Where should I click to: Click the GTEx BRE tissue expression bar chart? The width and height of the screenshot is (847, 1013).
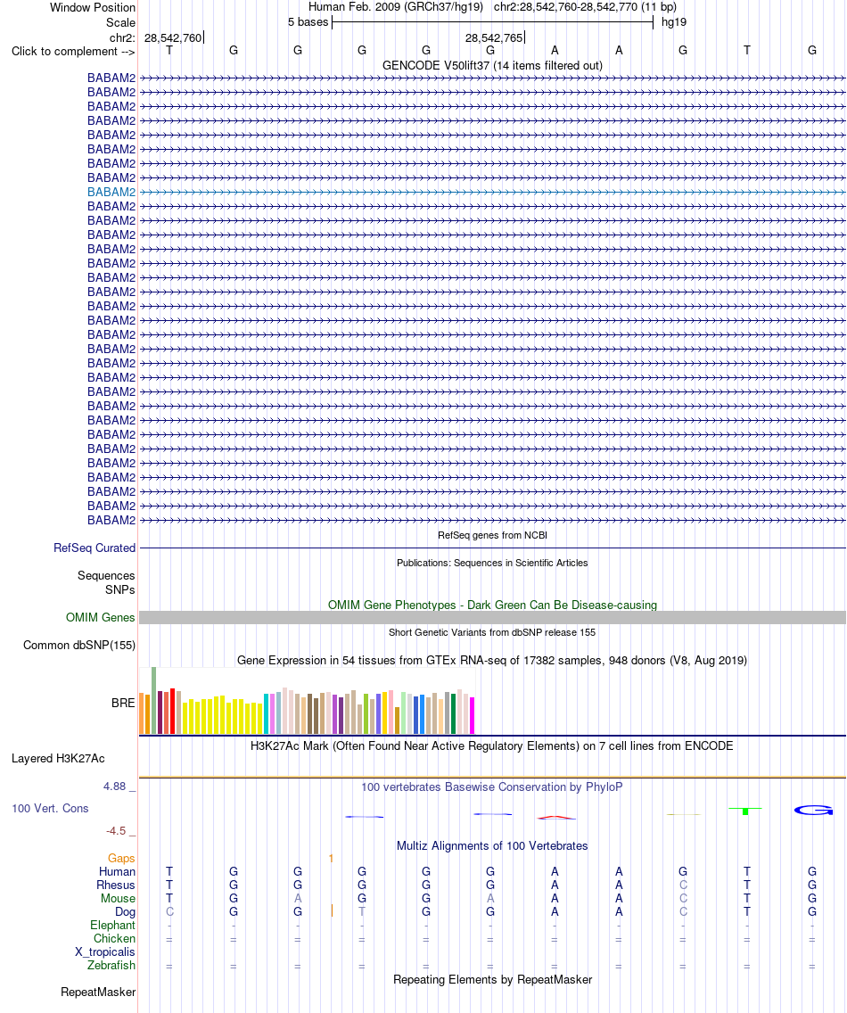click(x=307, y=701)
